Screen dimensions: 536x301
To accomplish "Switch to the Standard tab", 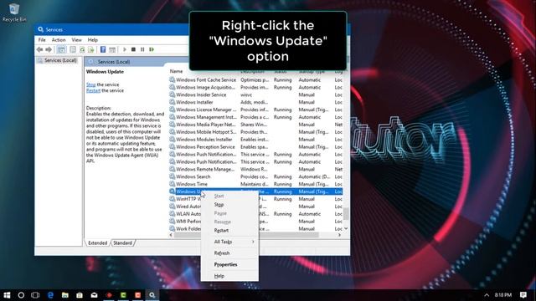I will click(x=122, y=243).
